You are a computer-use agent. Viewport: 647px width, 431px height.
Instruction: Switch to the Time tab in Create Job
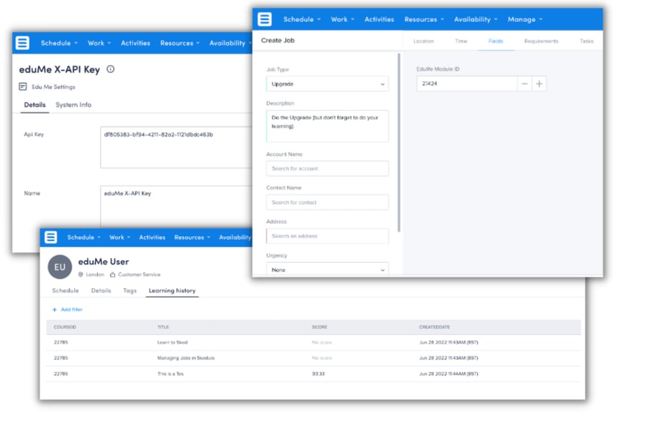tap(461, 41)
